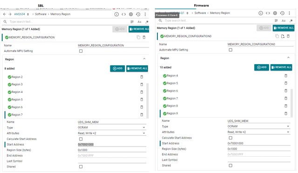
Task: Open history icon in SBL panel
Action: click(x=138, y=14)
